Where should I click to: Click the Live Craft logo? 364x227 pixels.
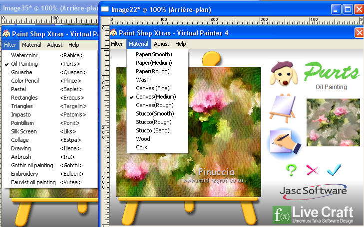click(x=313, y=215)
